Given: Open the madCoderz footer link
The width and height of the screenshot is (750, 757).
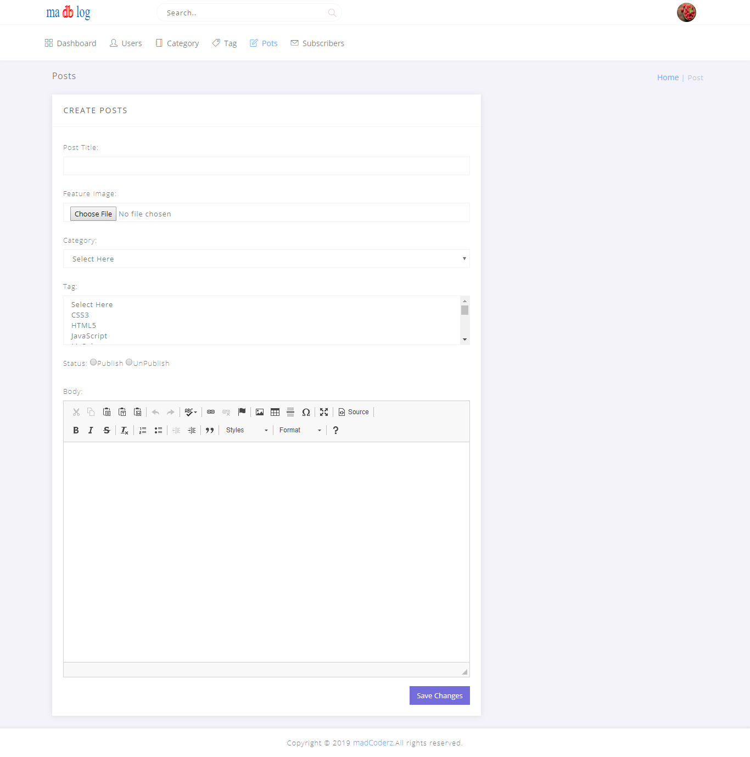Looking at the screenshot, I should (373, 743).
